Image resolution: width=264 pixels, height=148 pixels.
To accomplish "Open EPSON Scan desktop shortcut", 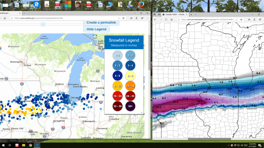I will (130, 6).
